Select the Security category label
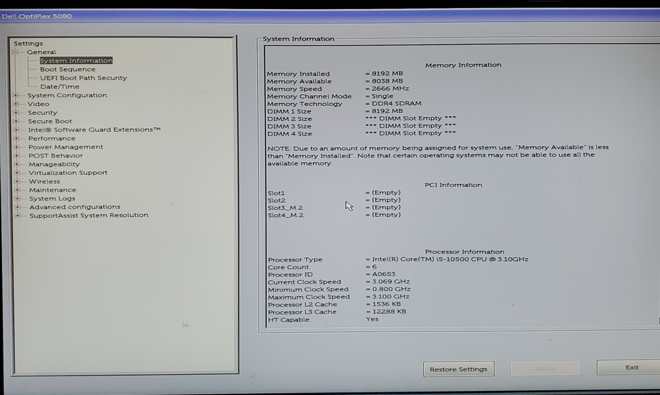 click(42, 113)
